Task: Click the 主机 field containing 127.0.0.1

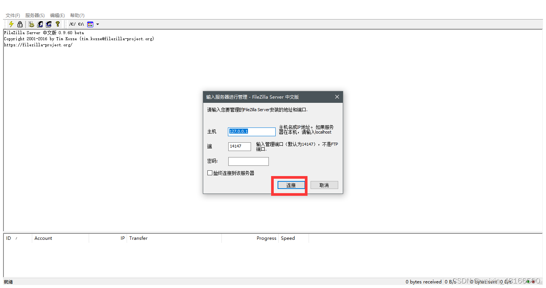Action: pos(252,131)
